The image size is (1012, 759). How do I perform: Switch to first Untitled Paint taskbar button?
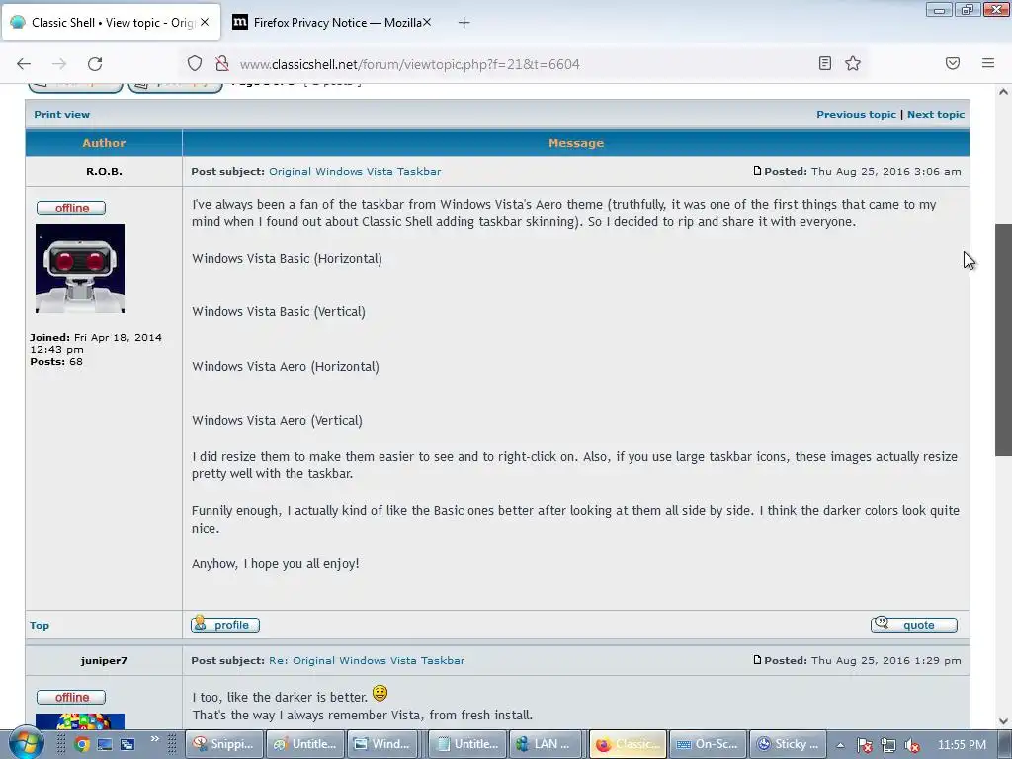coord(305,744)
